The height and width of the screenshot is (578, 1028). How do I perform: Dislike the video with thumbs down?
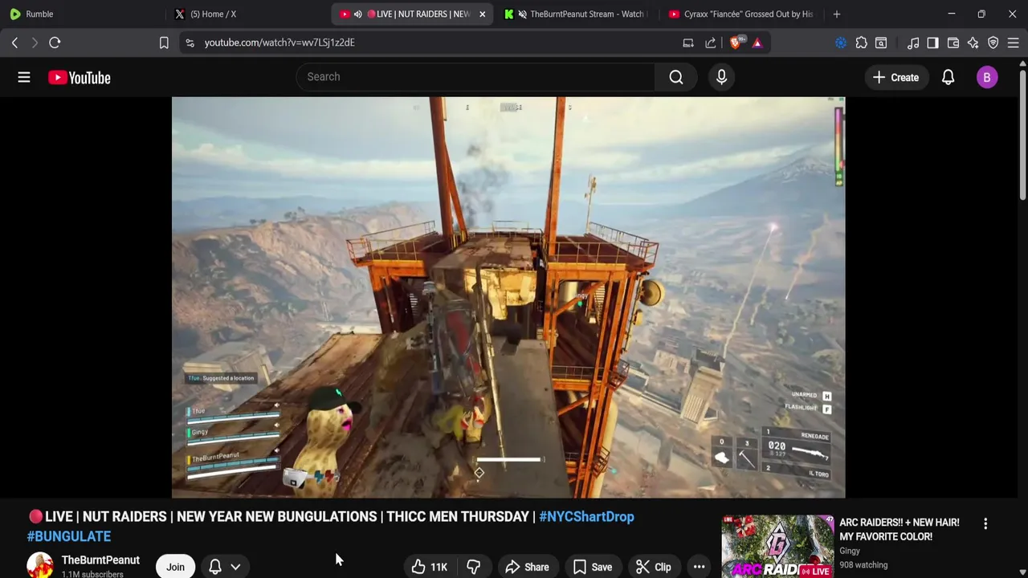[x=473, y=567]
